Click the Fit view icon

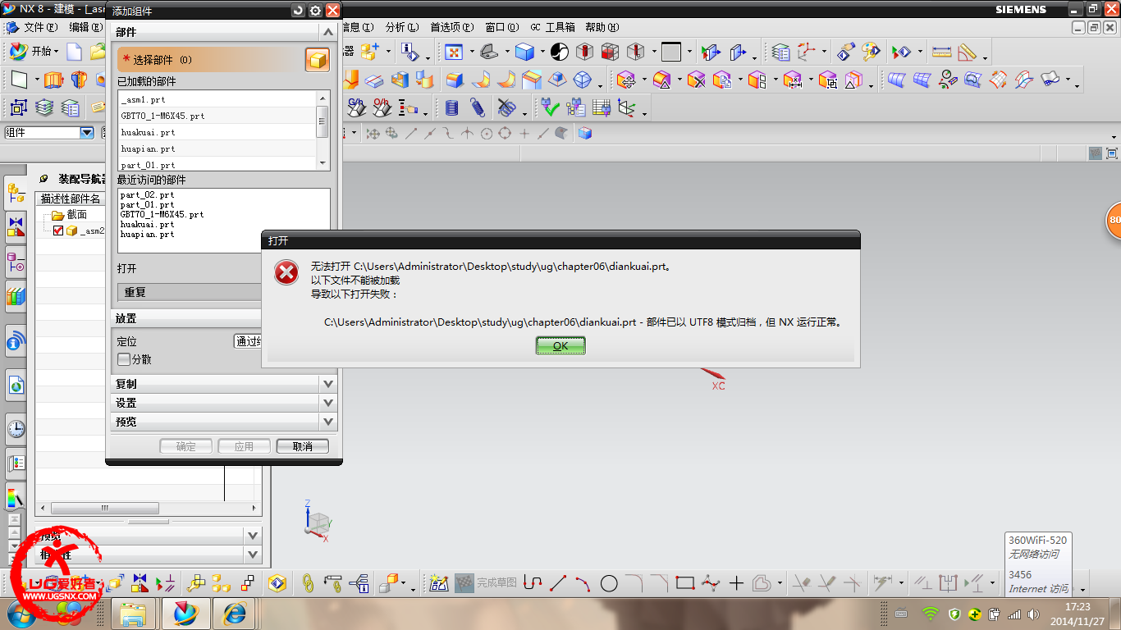point(454,52)
